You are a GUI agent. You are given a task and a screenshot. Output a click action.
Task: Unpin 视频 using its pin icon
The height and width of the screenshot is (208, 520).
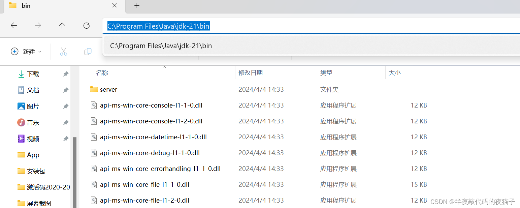coord(66,139)
